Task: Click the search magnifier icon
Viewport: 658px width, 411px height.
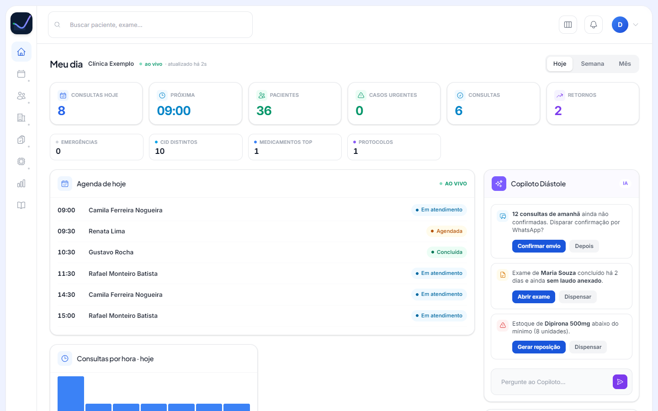Action: [x=58, y=25]
